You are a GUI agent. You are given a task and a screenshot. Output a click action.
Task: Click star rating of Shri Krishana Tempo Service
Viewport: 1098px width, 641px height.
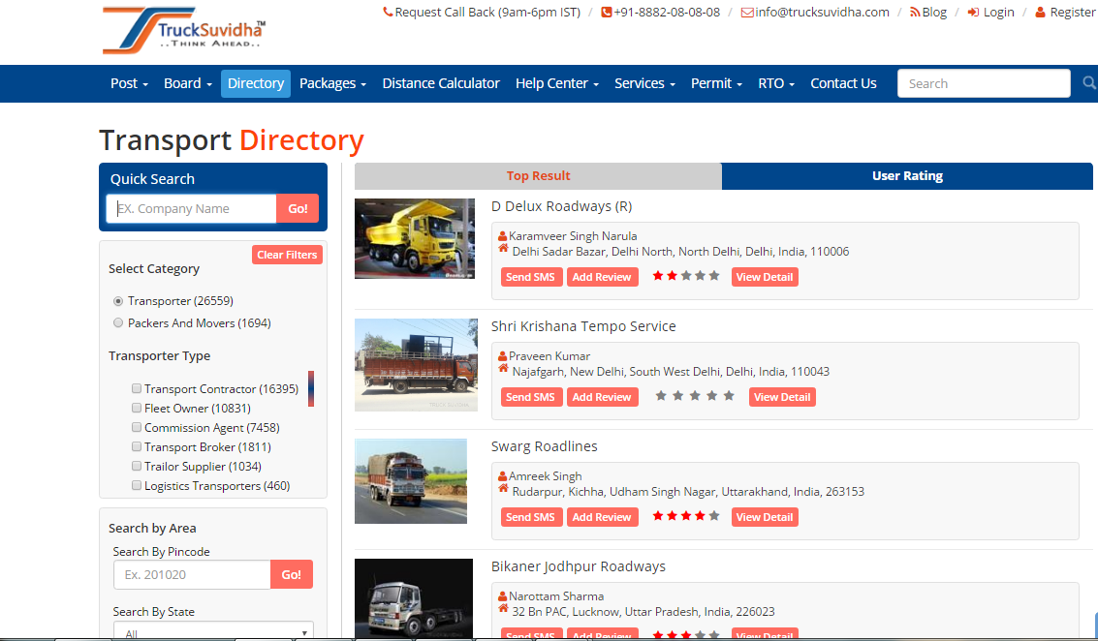tap(695, 396)
